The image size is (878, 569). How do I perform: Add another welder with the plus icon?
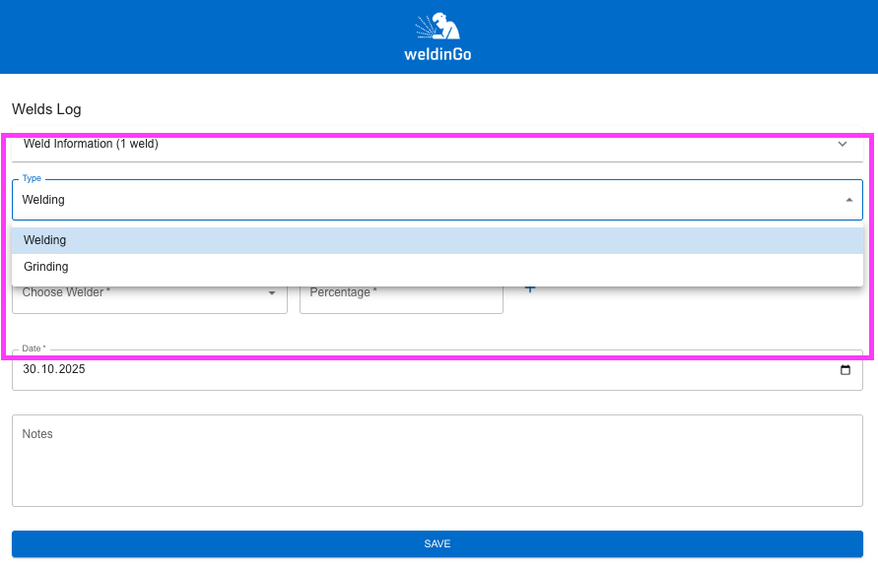tap(529, 288)
